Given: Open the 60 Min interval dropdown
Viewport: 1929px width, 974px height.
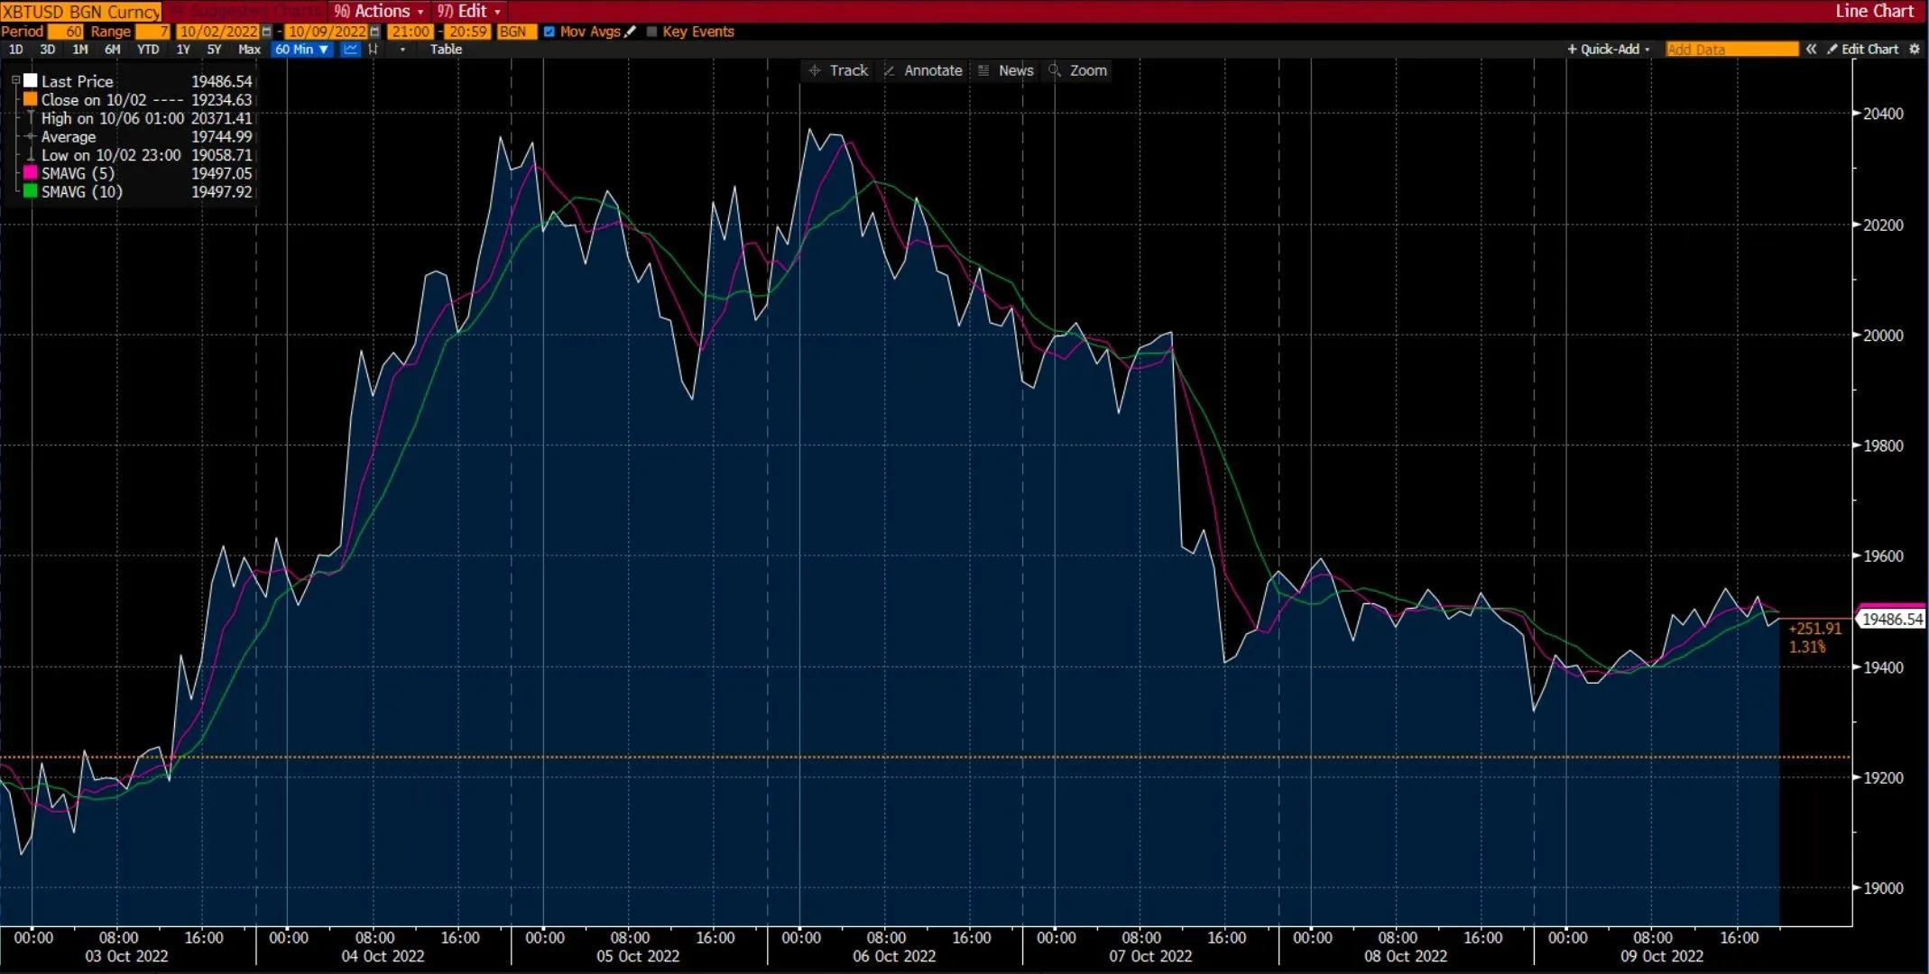Looking at the screenshot, I should coord(301,50).
